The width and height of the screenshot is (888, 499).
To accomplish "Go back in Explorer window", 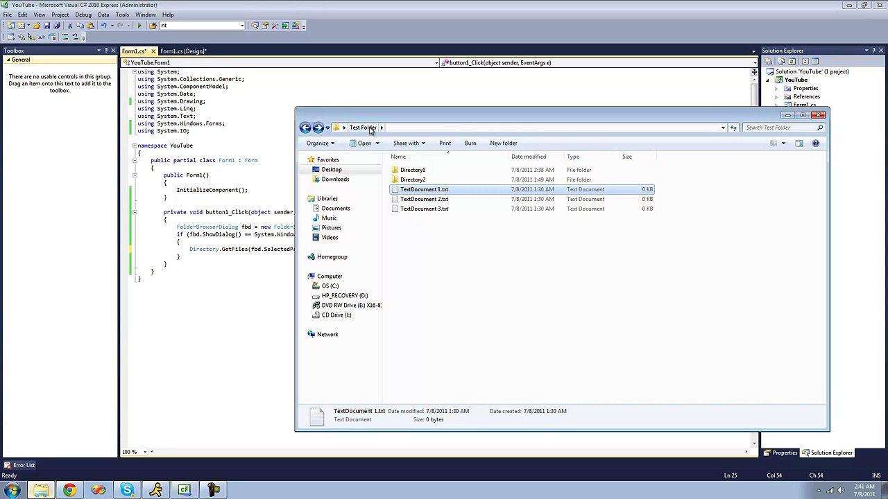I will point(305,128).
